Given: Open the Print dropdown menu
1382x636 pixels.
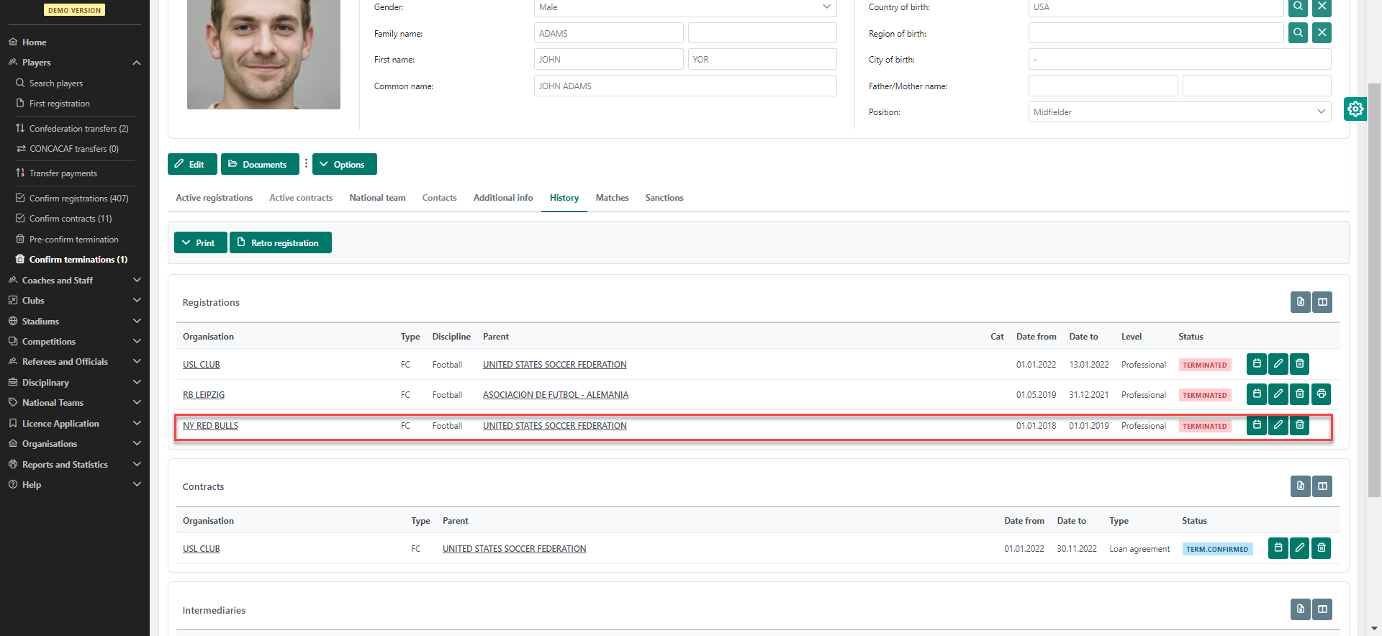Looking at the screenshot, I should coord(200,243).
